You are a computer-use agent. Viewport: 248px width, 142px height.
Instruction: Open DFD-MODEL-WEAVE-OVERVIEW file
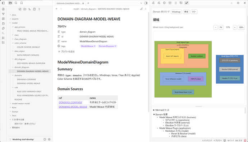coord(31,63)
